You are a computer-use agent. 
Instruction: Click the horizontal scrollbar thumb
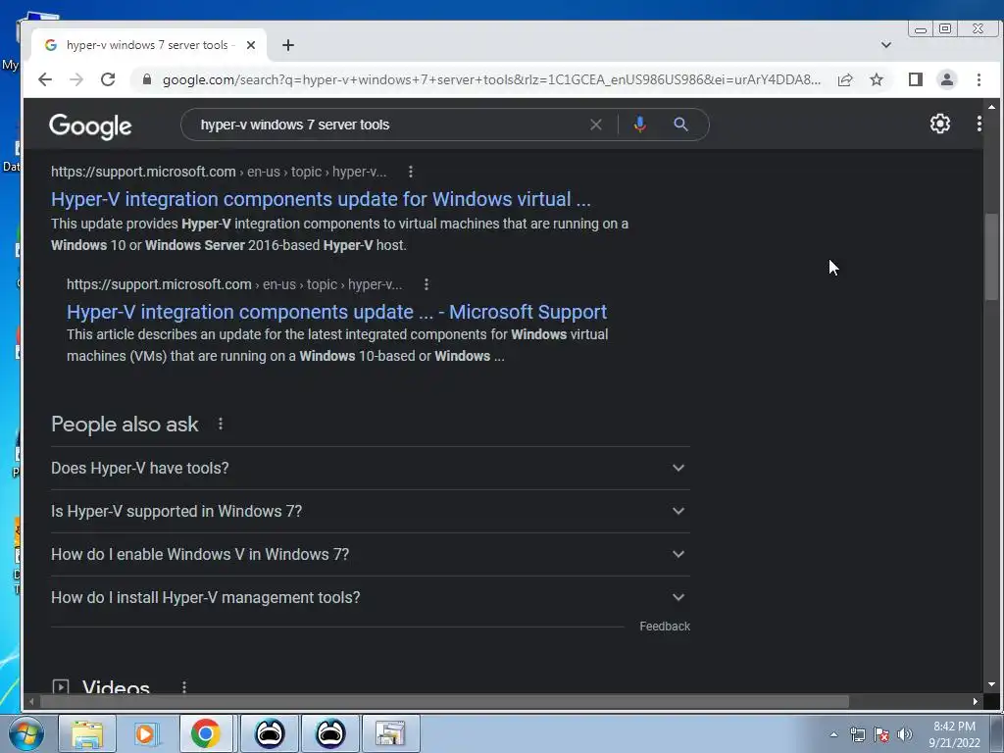(445, 702)
